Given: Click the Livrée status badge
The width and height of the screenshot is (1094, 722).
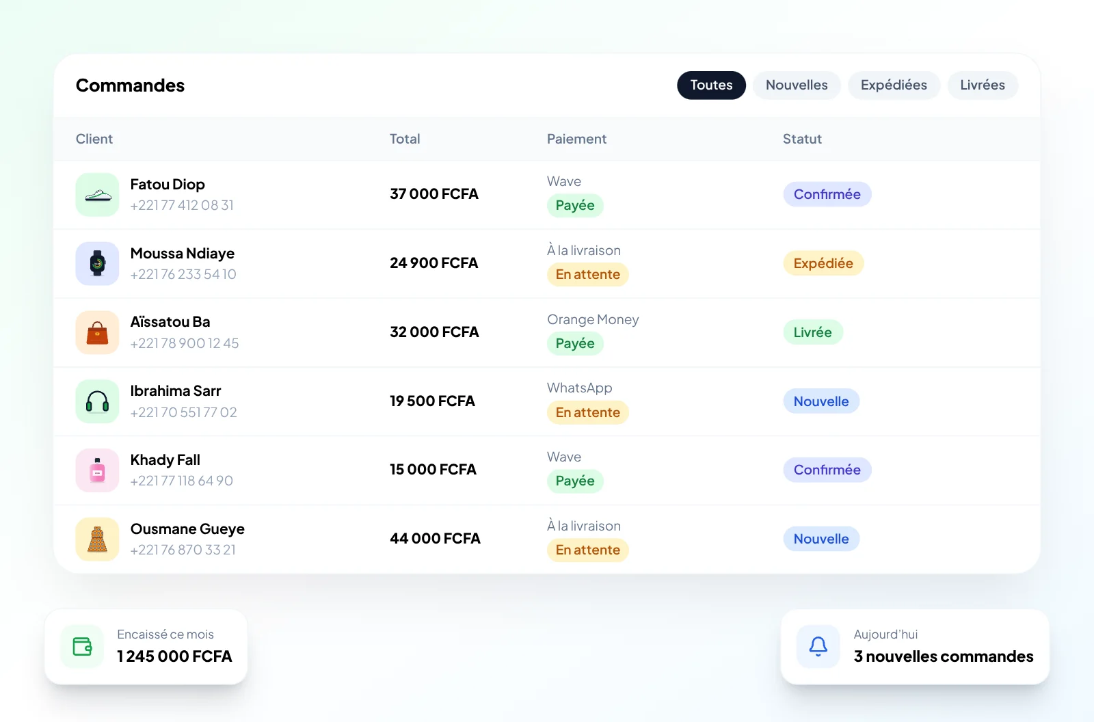Looking at the screenshot, I should pos(813,332).
